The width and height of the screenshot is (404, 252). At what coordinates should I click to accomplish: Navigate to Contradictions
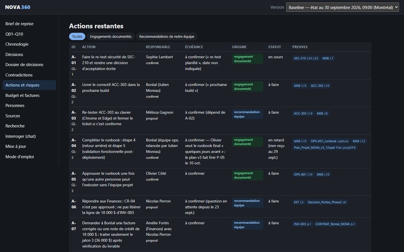(x=30, y=75)
